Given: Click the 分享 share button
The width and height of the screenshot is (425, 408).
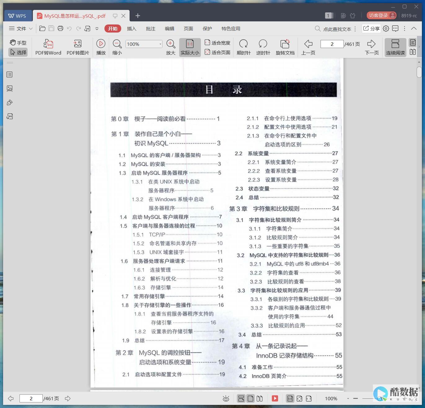Looking at the screenshot, I should click(371, 29).
